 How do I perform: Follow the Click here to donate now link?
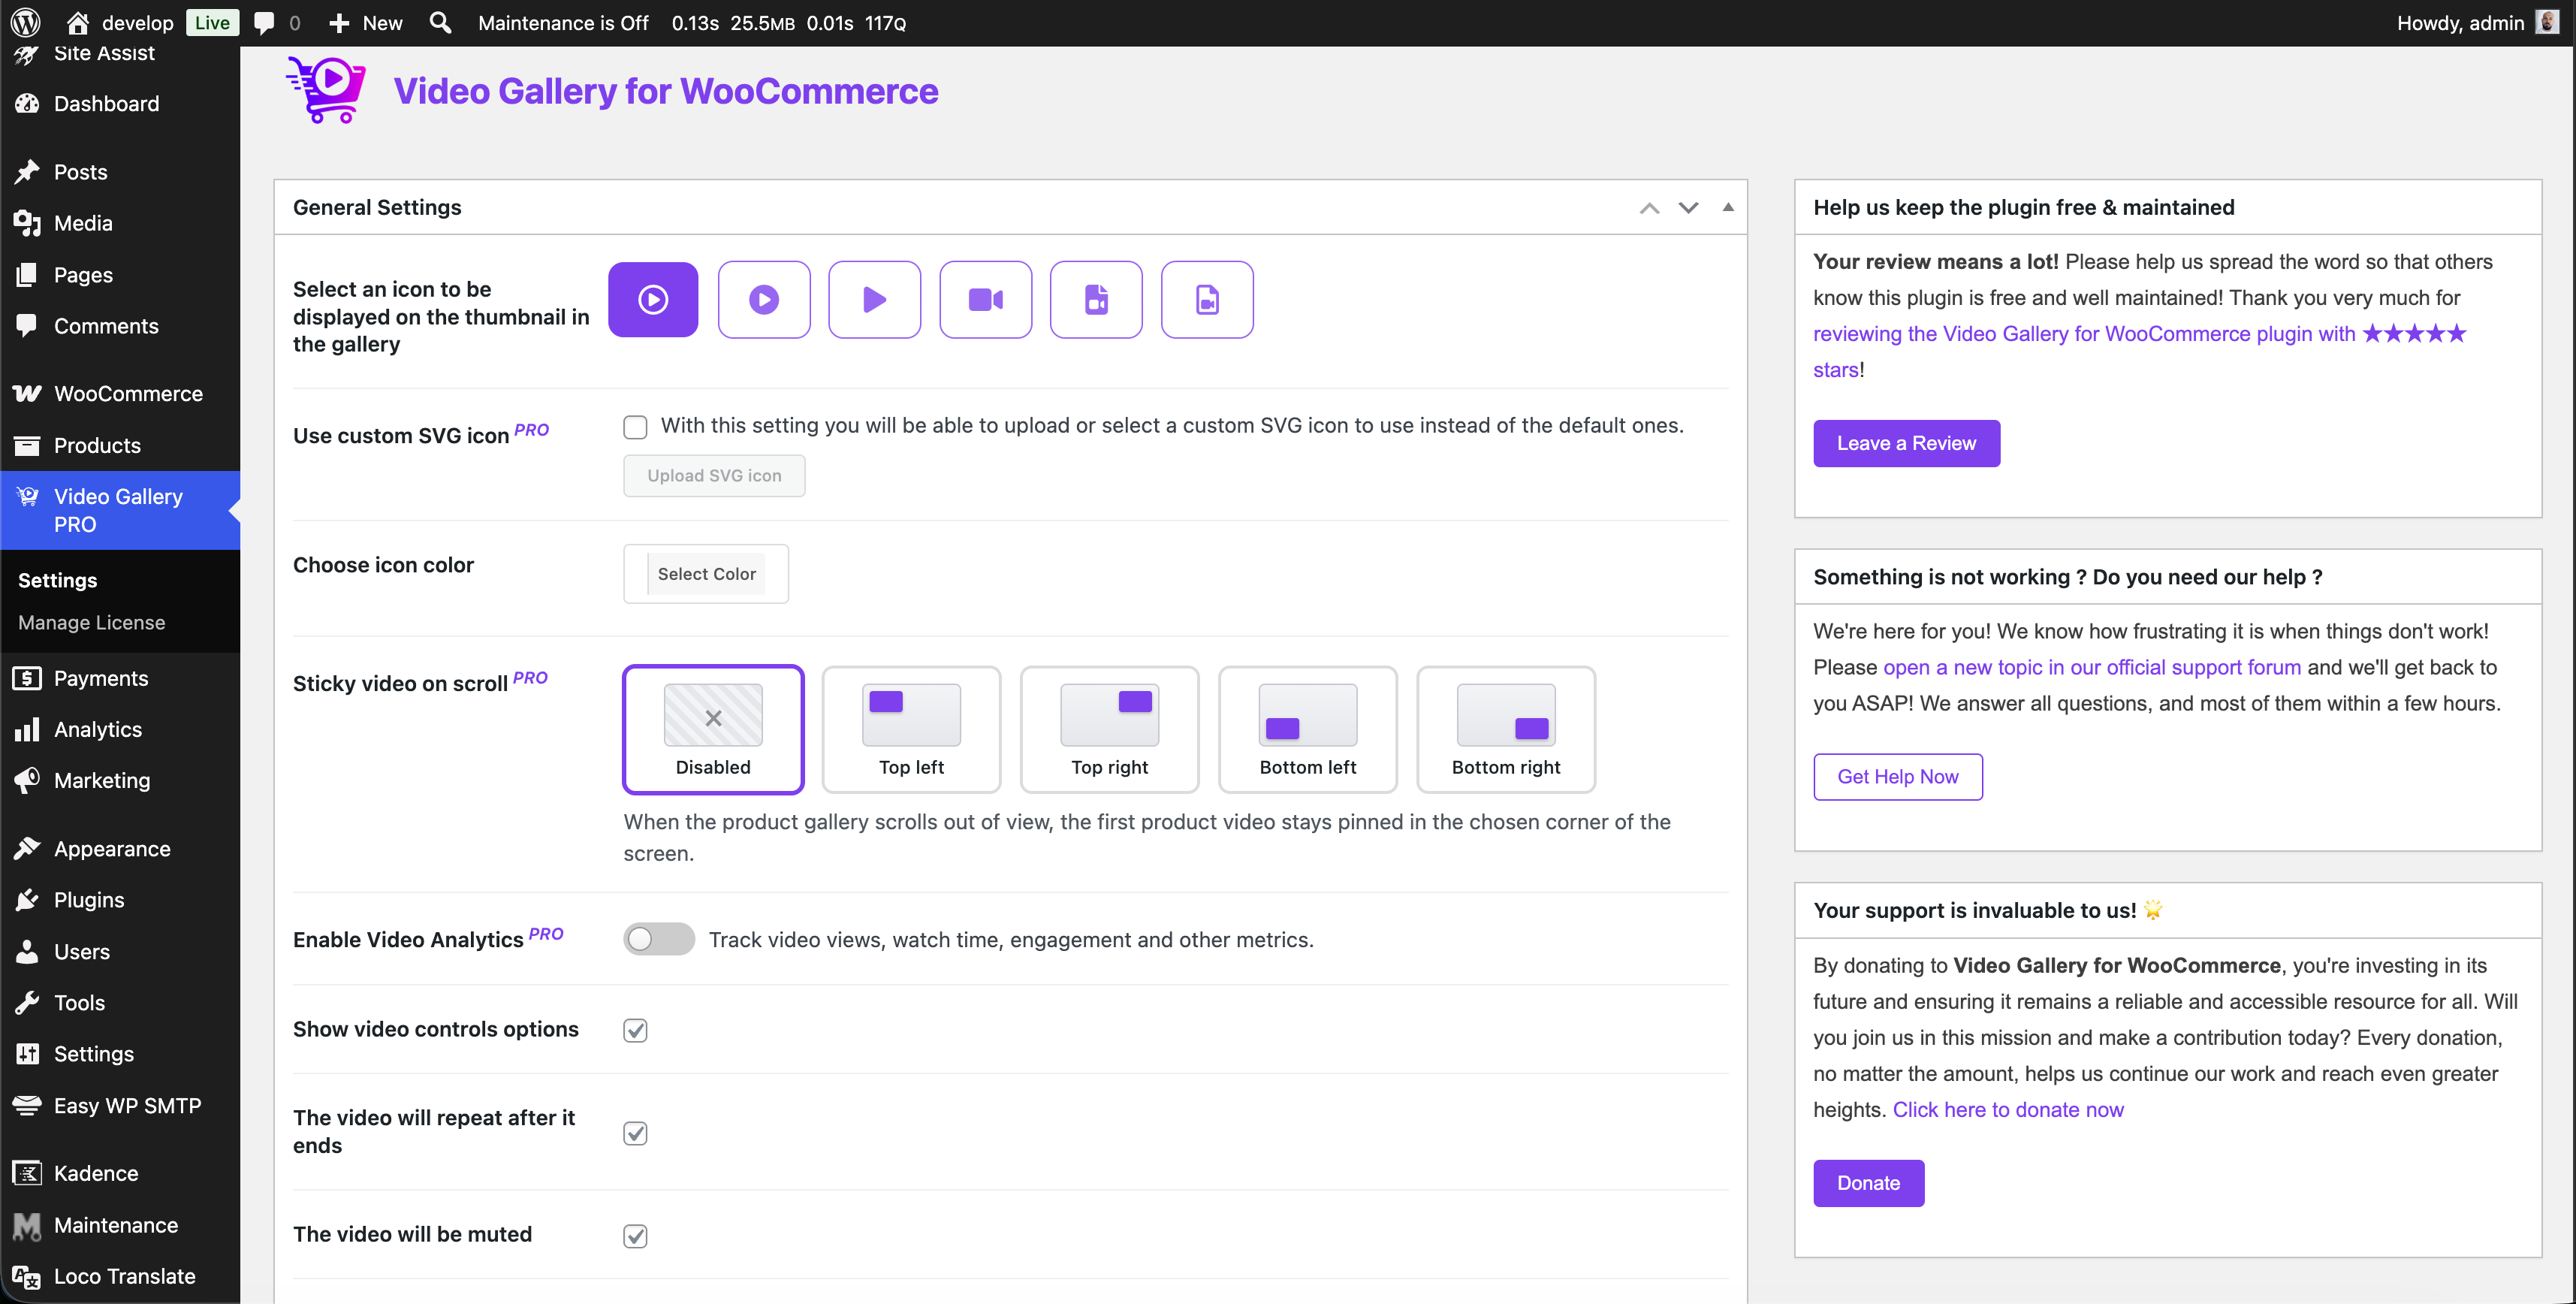tap(2008, 1109)
